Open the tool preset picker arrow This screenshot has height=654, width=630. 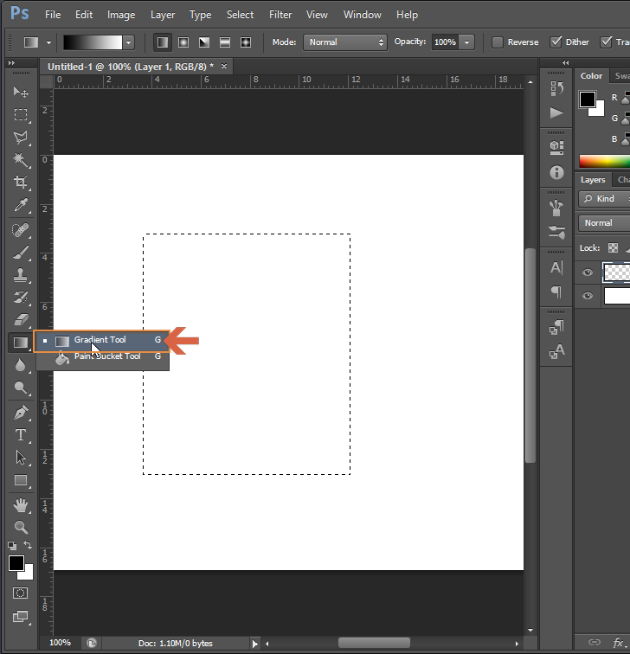[48, 42]
